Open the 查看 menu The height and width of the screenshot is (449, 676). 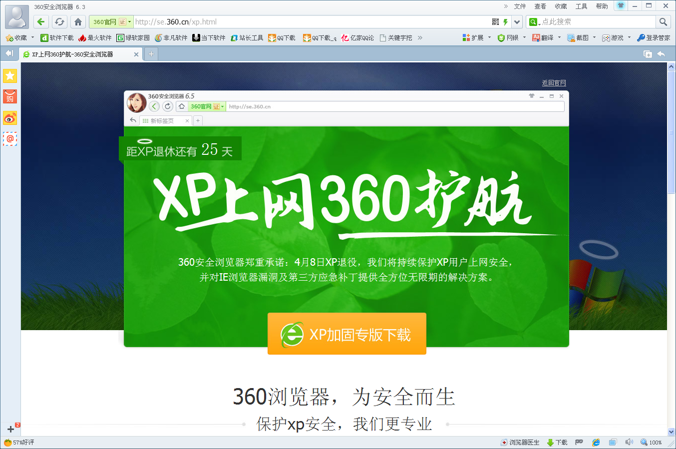(x=540, y=6)
